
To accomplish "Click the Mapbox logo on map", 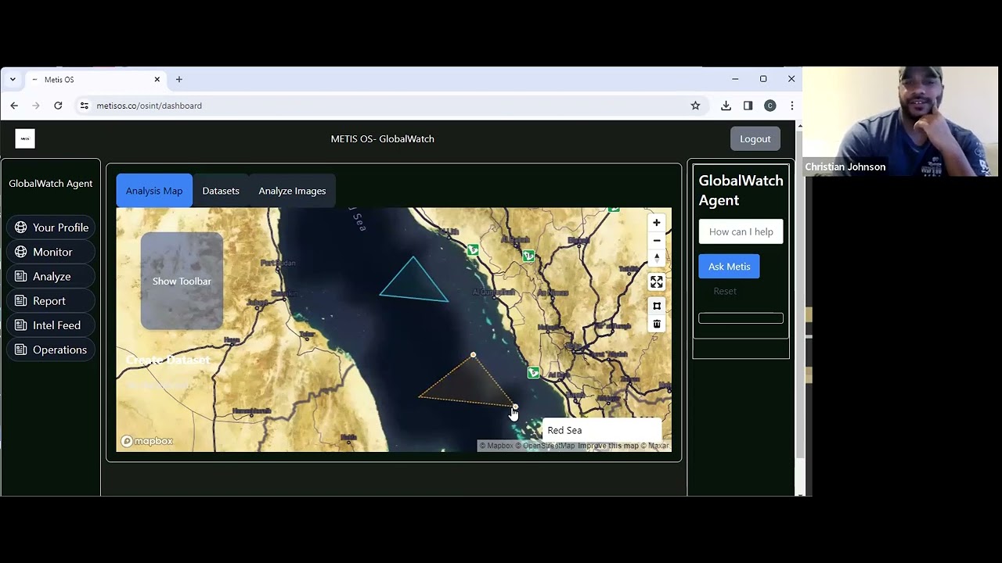I will tap(147, 441).
